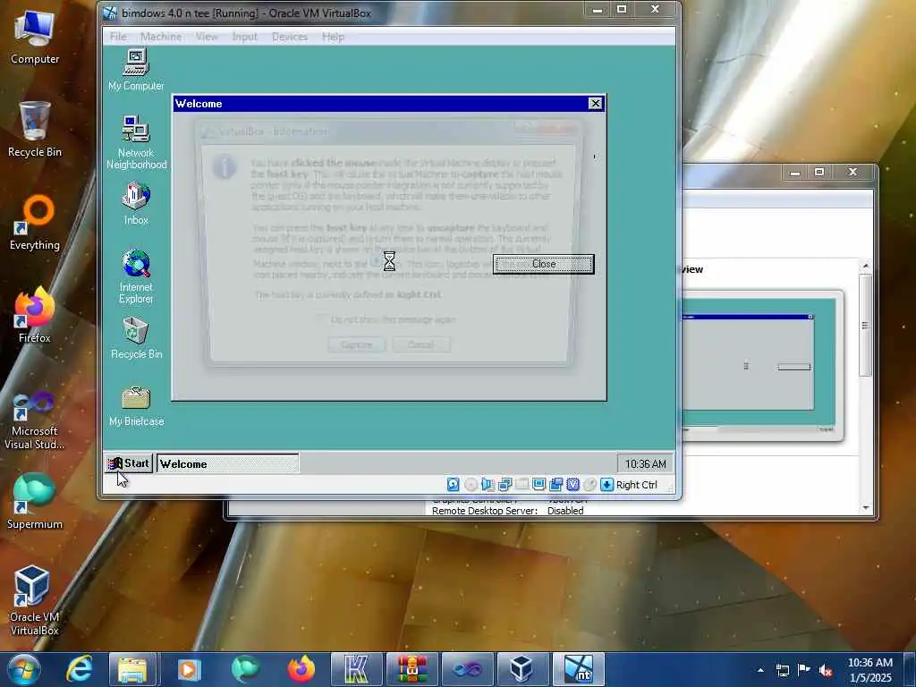
Task: Click scrollbar down arrow in Manager window
Action: pos(866,508)
